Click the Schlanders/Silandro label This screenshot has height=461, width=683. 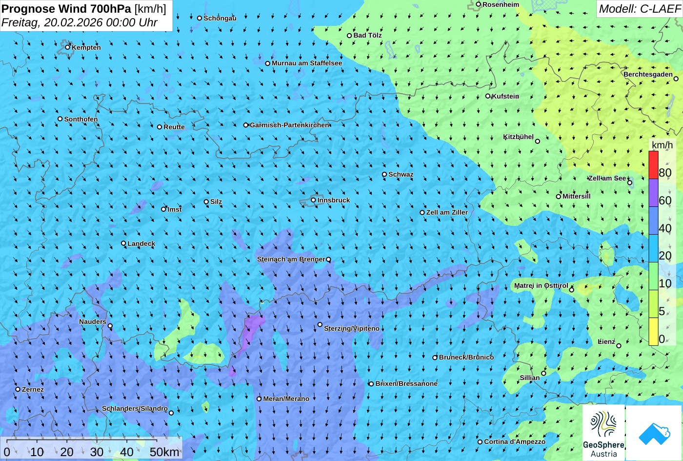pyautogui.click(x=135, y=408)
